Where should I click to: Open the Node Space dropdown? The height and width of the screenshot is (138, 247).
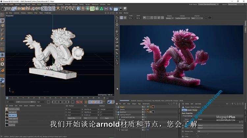[x=208, y=4]
